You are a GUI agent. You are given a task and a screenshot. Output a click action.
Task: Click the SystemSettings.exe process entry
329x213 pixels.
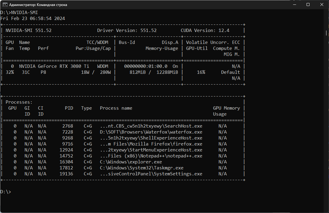(x=151, y=174)
